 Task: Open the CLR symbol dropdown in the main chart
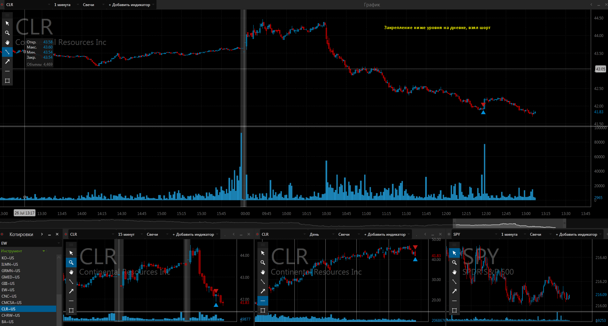point(28,5)
